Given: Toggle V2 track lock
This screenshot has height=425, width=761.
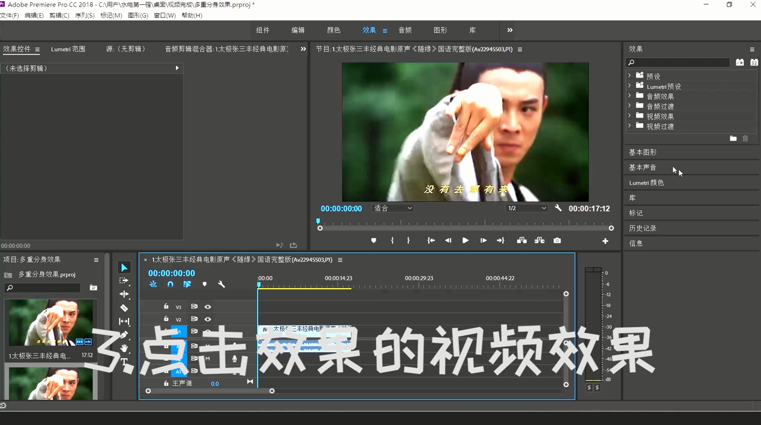Looking at the screenshot, I should 166,319.
